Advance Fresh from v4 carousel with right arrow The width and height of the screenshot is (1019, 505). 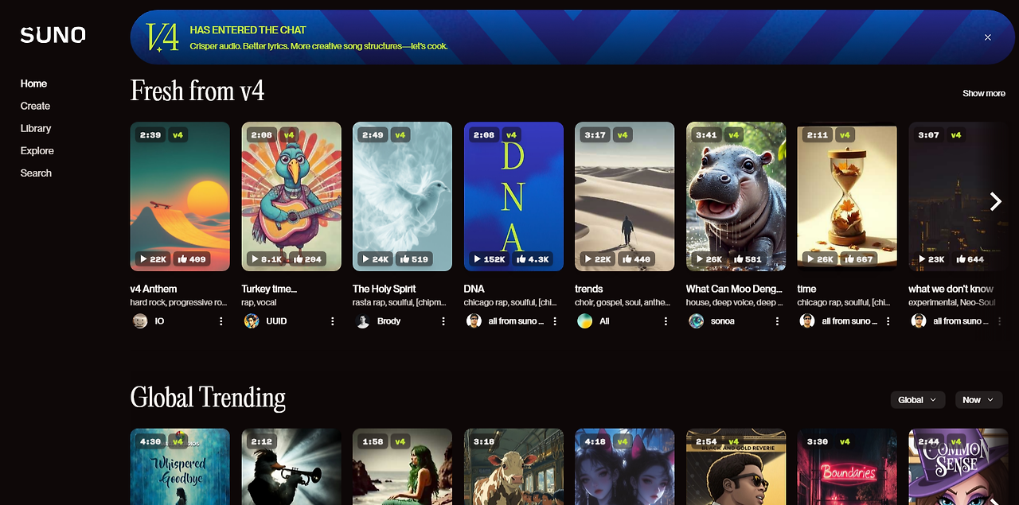(x=995, y=201)
